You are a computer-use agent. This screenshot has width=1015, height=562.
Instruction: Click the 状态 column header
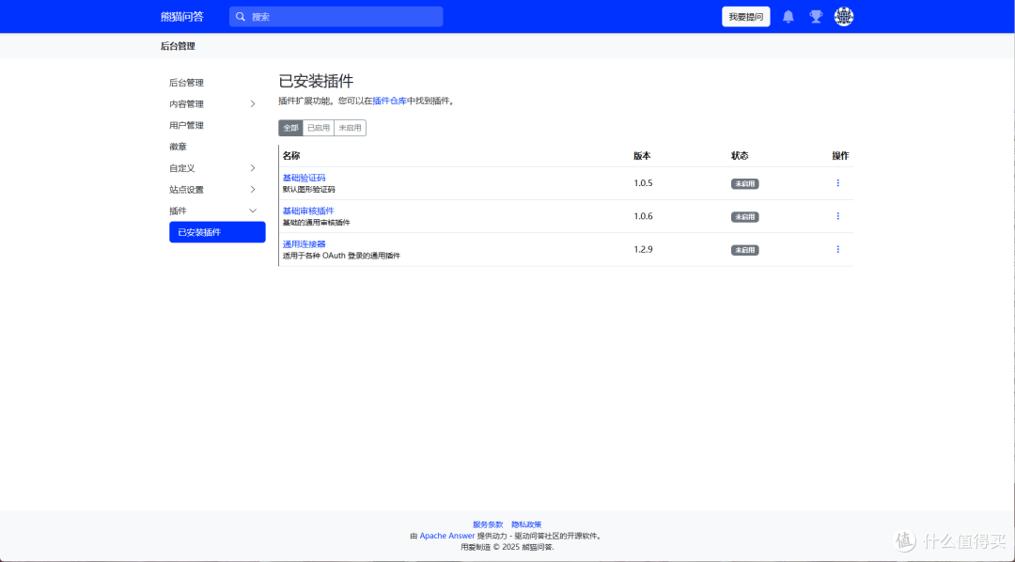(740, 156)
